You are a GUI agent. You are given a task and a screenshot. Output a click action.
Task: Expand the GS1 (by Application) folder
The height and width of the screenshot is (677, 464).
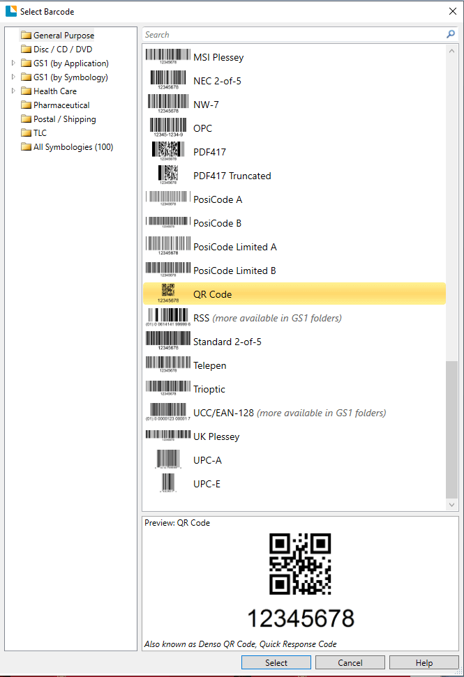point(13,63)
